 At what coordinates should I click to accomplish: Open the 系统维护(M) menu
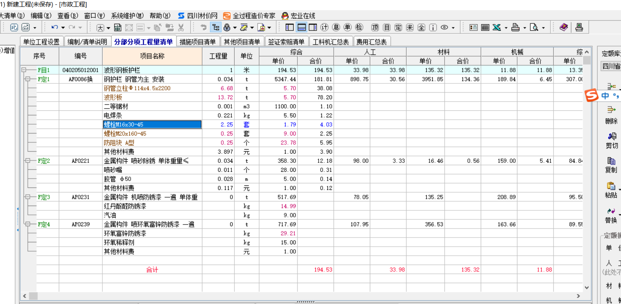click(x=127, y=16)
